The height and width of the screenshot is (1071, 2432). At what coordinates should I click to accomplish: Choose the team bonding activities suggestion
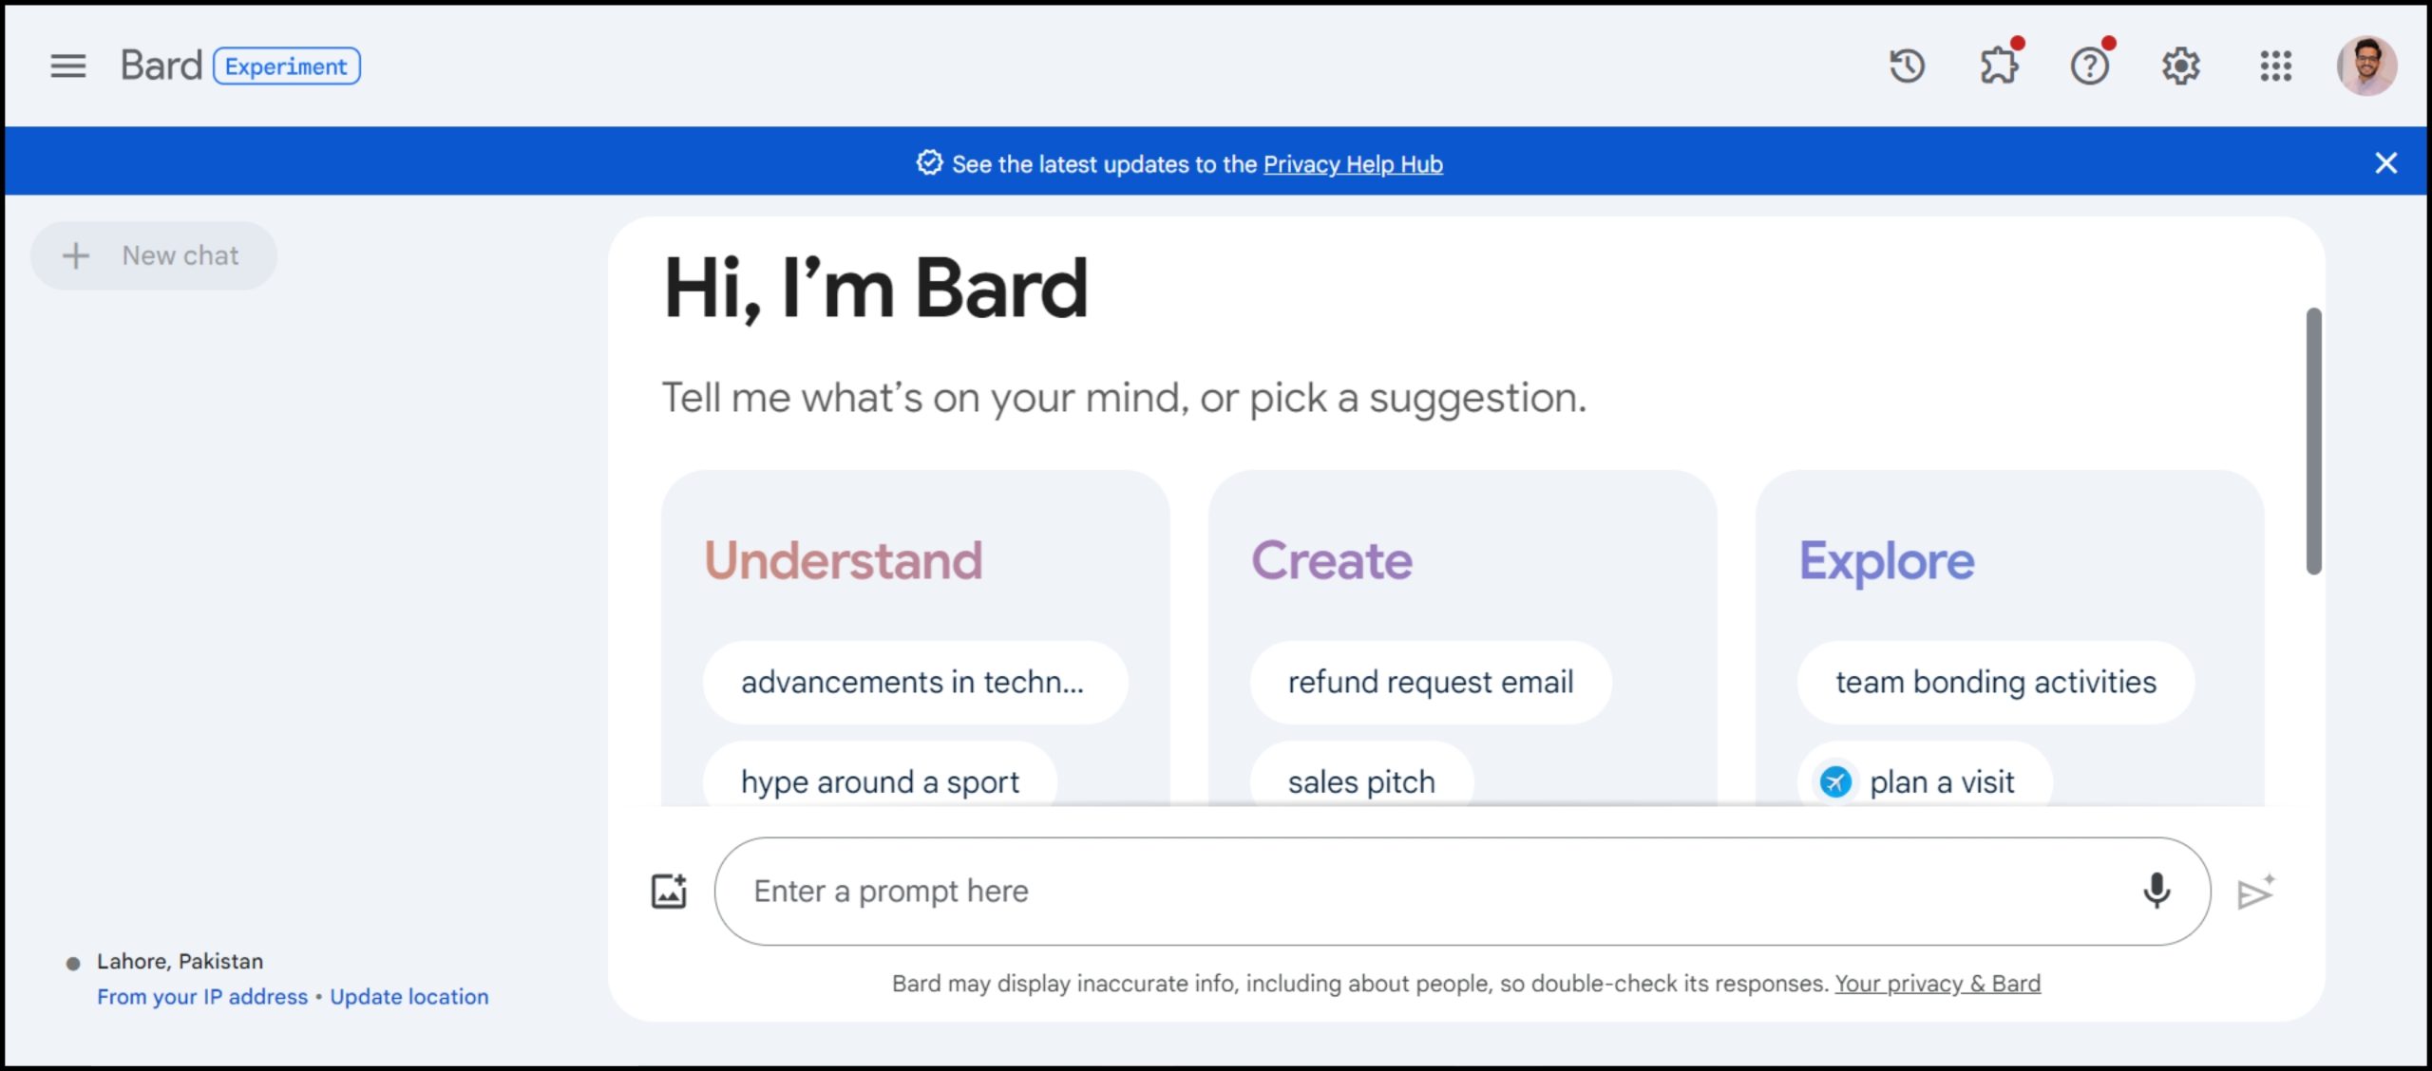point(1995,681)
